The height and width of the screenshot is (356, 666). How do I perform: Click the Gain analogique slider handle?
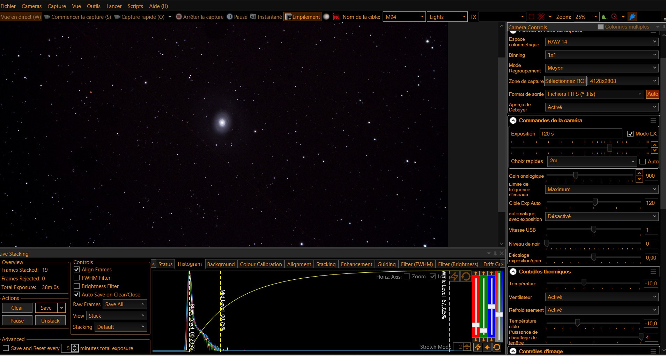(x=575, y=176)
